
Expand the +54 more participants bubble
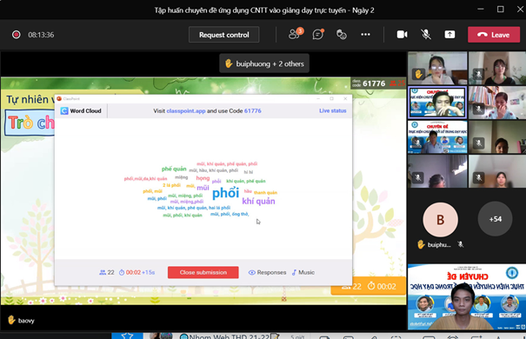point(496,219)
